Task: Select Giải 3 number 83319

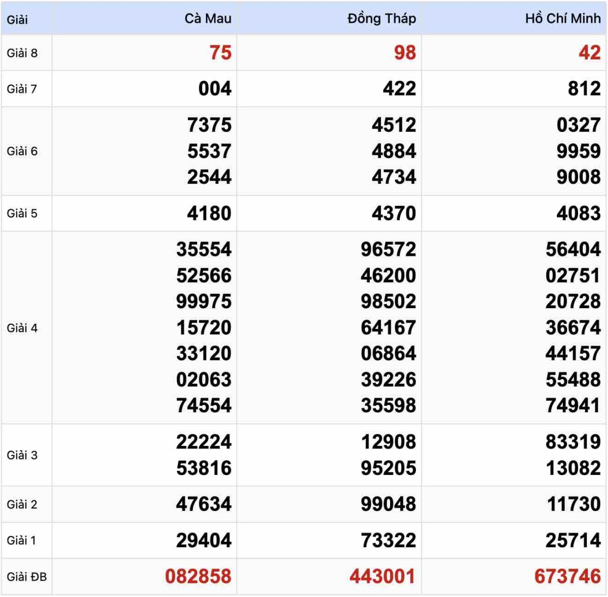Action: [x=573, y=442]
